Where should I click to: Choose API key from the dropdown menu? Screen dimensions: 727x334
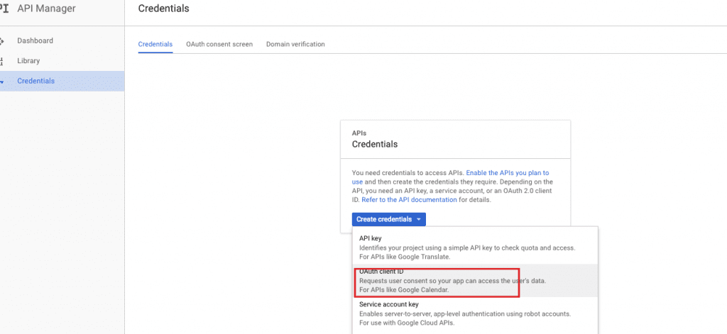coord(475,247)
